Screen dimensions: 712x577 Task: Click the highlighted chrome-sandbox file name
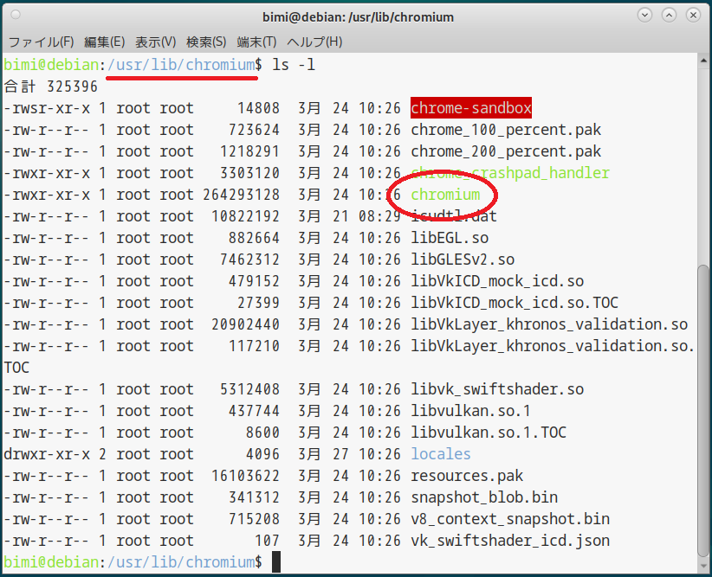[x=470, y=108]
